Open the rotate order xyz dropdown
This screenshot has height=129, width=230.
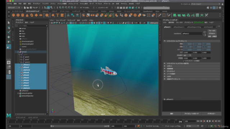pyautogui.click(x=187, y=55)
